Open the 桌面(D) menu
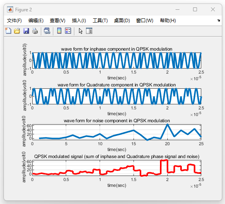The width and height of the screenshot is (225, 204). click(x=122, y=21)
